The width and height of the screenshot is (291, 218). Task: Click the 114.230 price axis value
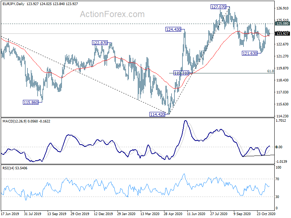point(283,116)
